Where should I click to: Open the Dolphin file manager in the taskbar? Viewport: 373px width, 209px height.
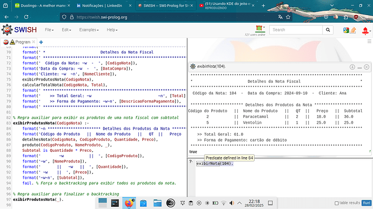coord(157,203)
